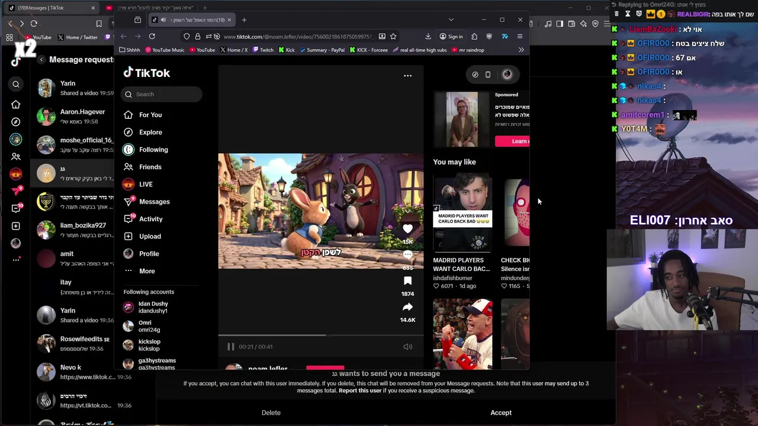Switch to the (19)Messages | TikTok tab
Screen dimensions: 758x426
pos(52,8)
